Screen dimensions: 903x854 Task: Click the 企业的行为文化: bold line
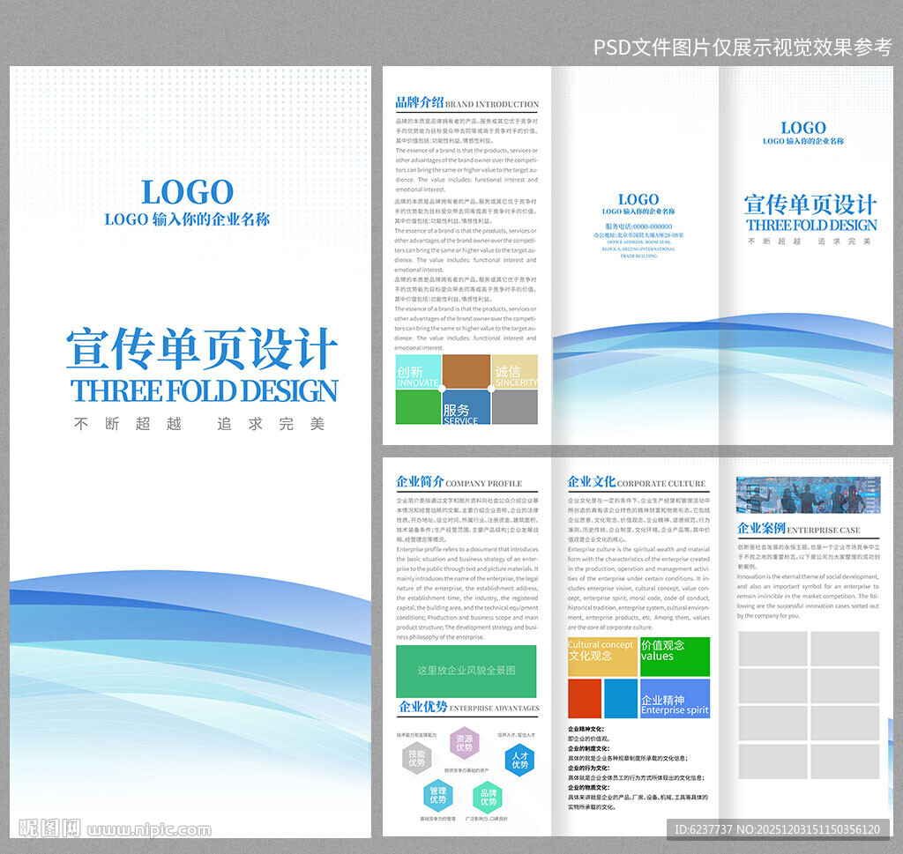[x=588, y=768]
